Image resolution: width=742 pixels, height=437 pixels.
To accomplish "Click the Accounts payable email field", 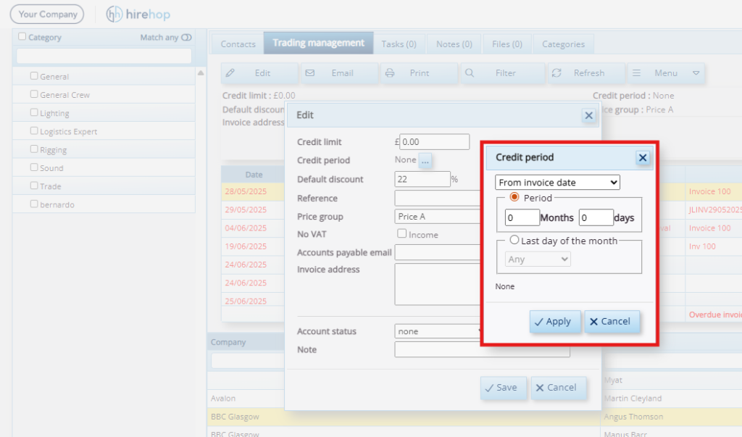I will click(438, 252).
